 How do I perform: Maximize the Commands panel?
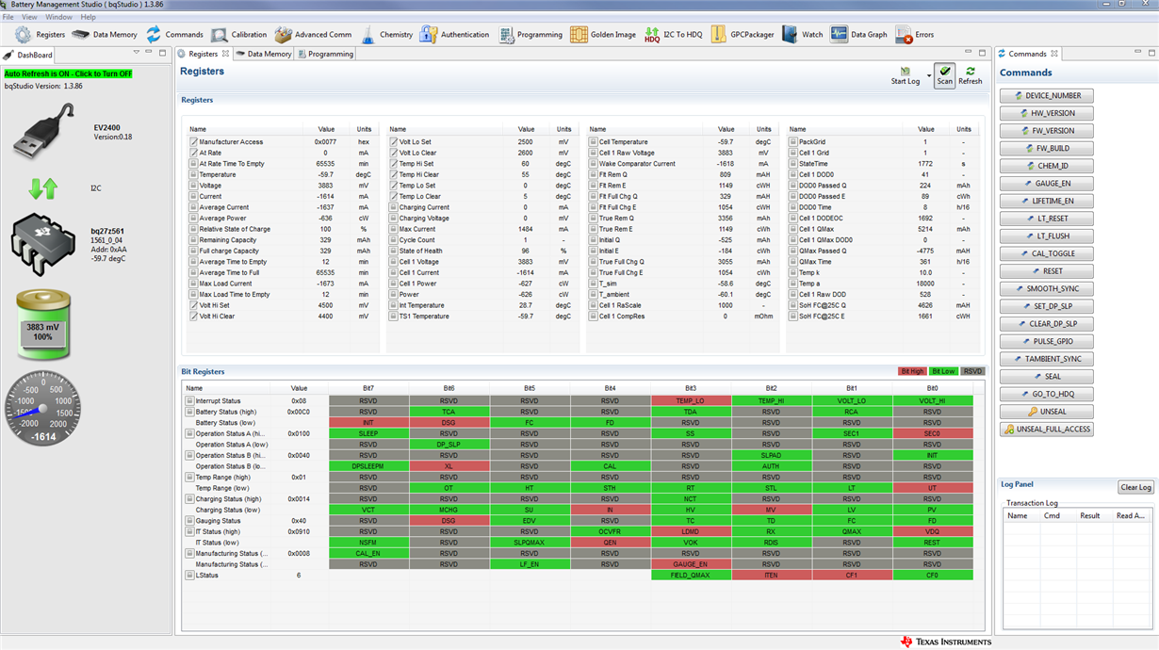1152,53
